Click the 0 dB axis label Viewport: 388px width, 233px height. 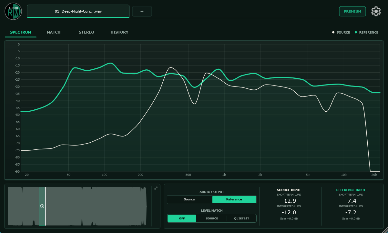(19, 45)
